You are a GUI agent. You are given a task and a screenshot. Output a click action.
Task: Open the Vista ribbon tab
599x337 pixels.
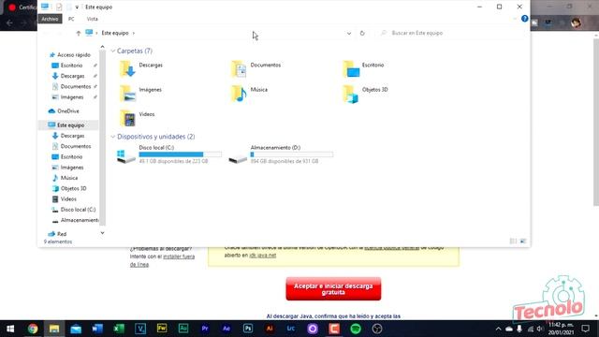pyautogui.click(x=92, y=19)
